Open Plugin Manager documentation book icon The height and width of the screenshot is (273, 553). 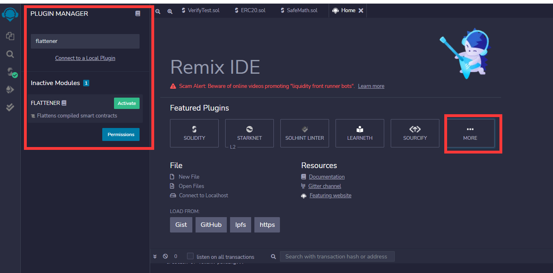(138, 13)
